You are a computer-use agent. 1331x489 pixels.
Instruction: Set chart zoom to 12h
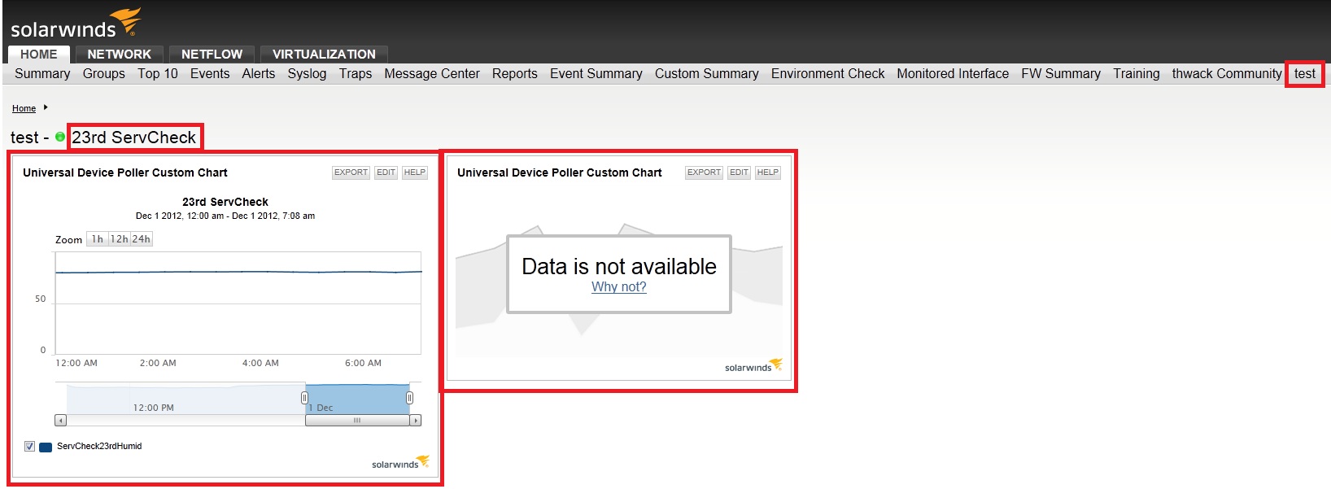pyautogui.click(x=120, y=239)
